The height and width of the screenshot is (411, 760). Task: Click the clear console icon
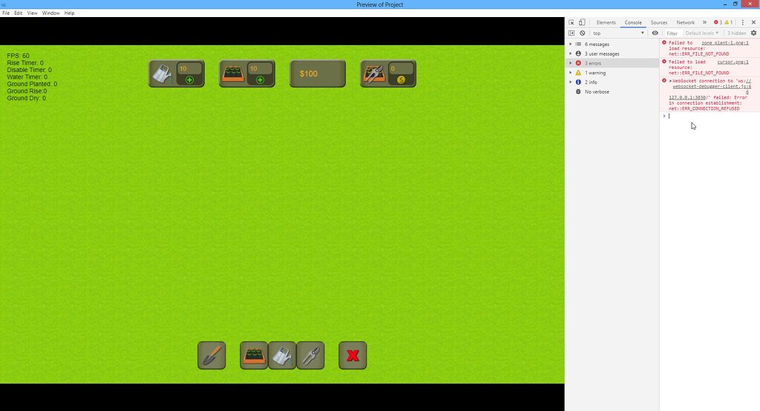click(583, 33)
